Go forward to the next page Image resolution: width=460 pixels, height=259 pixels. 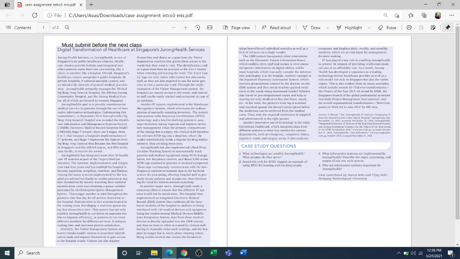[x=22, y=15]
